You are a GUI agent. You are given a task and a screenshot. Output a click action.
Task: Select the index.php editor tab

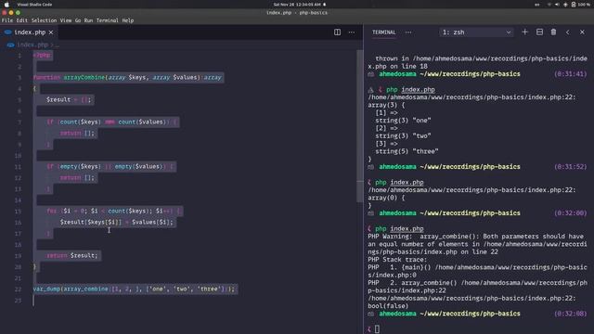30,32
